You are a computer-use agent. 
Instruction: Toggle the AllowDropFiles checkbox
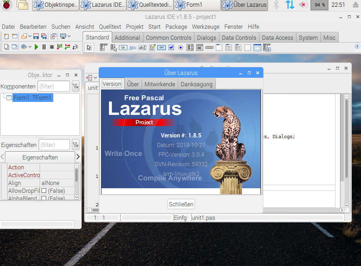point(44,191)
